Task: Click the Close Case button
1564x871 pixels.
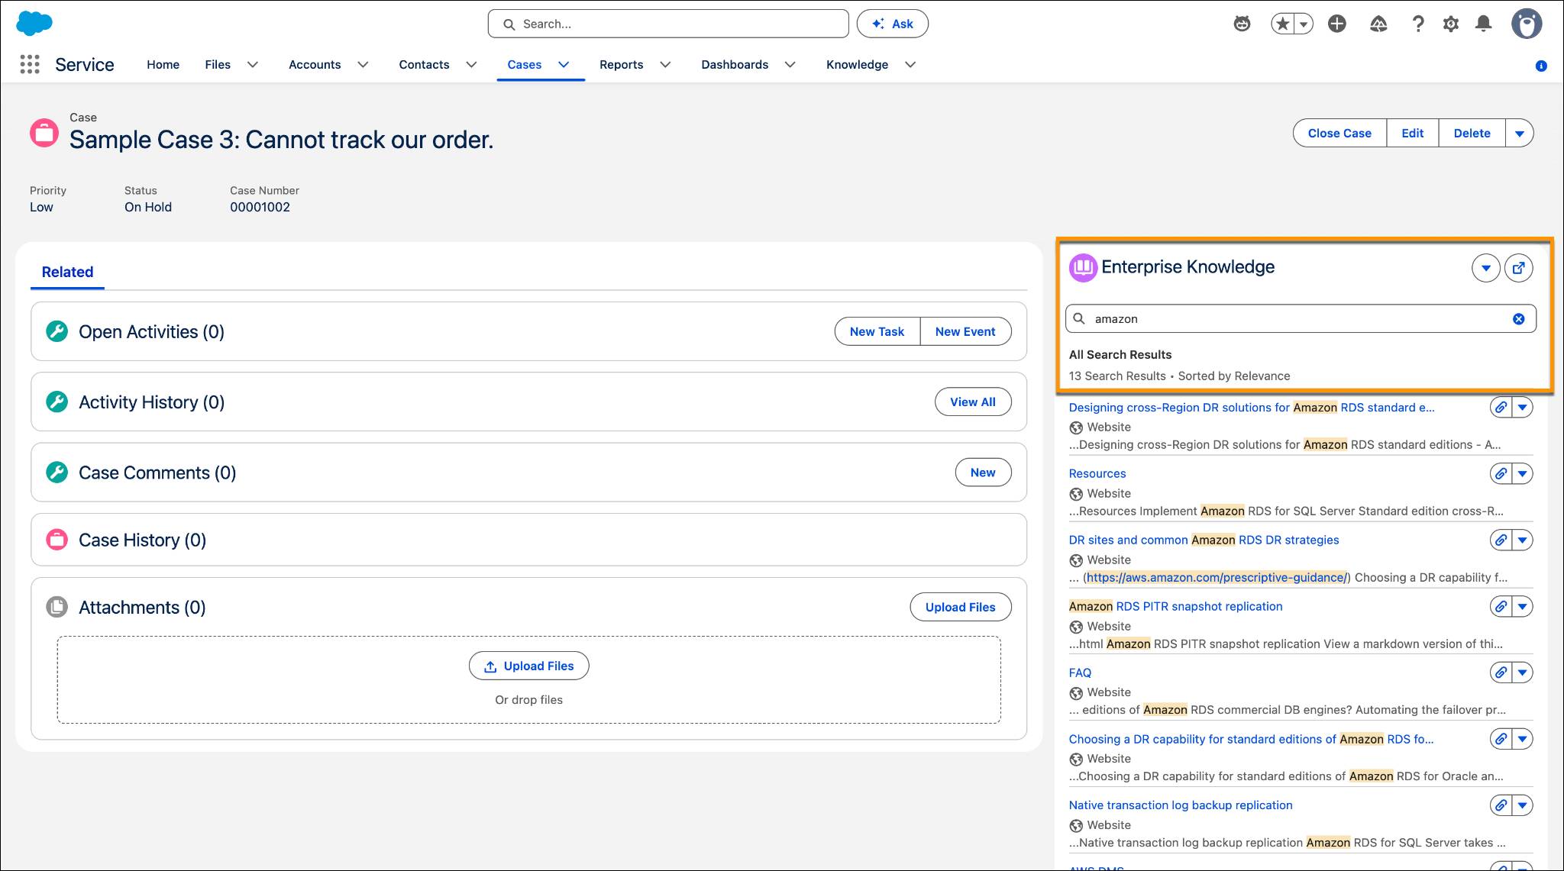Action: point(1339,134)
